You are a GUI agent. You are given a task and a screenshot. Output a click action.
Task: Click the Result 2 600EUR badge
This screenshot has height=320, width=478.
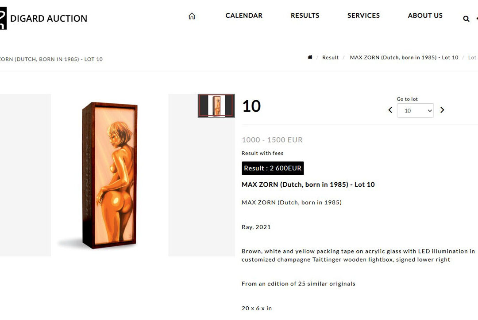click(273, 168)
